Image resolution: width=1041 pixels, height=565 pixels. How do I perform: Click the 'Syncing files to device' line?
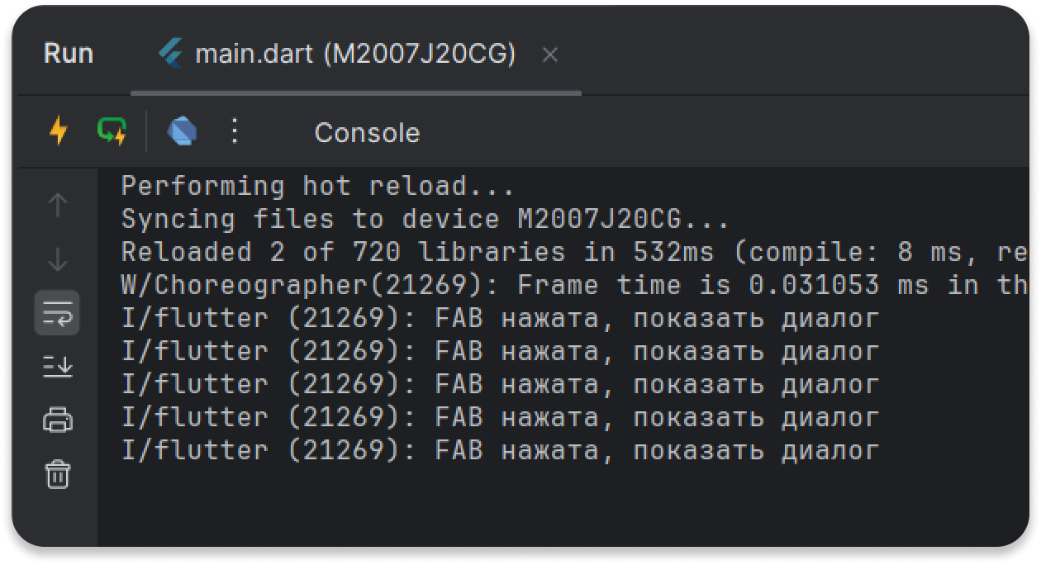click(425, 220)
